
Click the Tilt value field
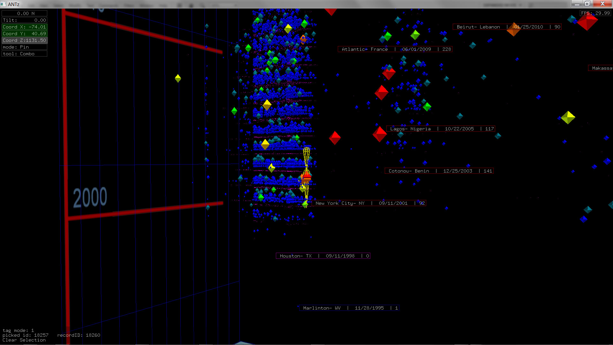pos(25,20)
